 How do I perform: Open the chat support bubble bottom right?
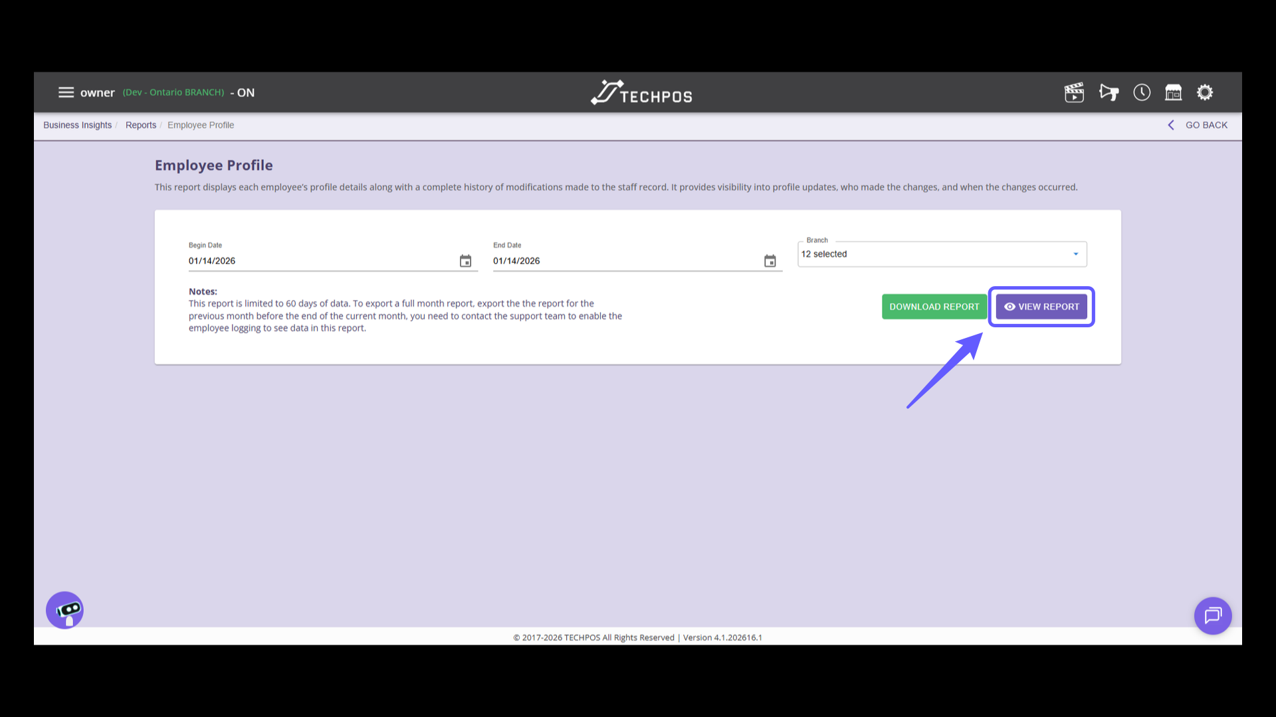1213,615
